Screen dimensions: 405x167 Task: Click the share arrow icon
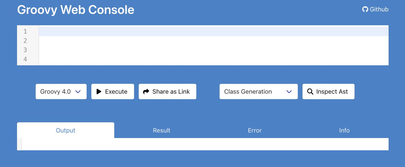coord(146,92)
